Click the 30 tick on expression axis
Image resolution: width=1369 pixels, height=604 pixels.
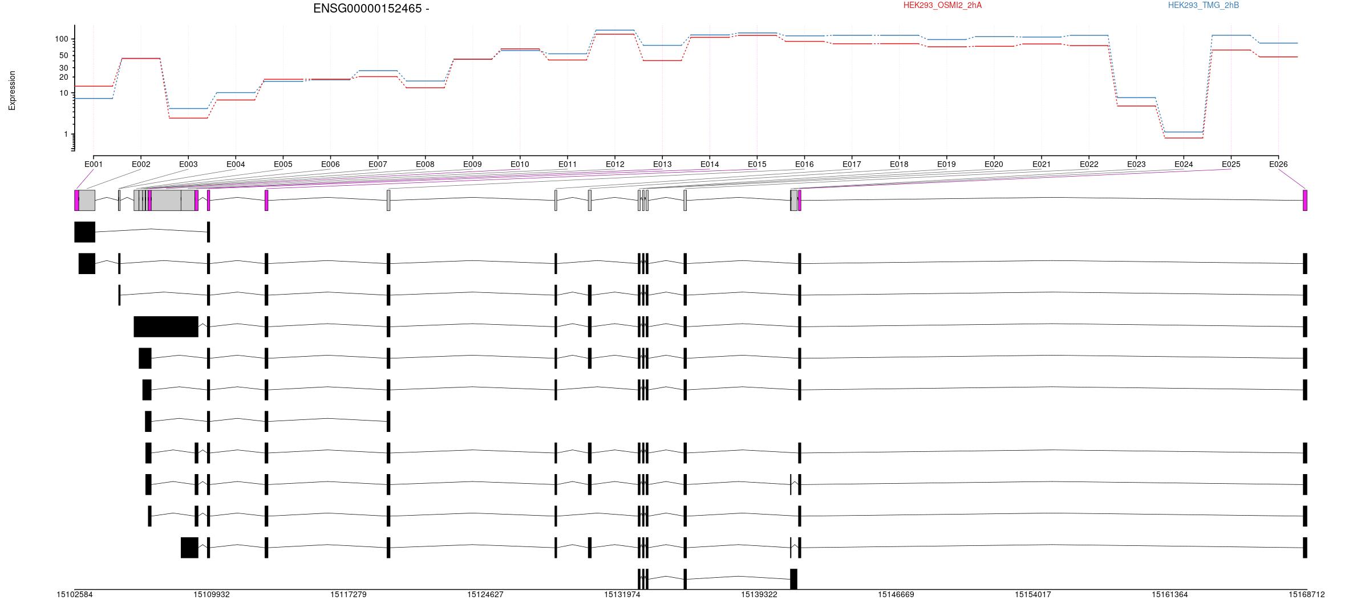pos(64,68)
